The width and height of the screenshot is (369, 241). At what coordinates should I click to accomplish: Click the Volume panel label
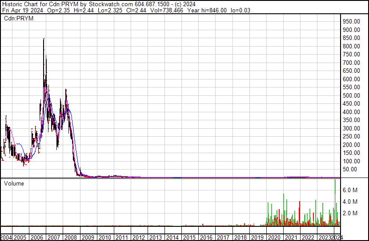[x=14, y=183]
